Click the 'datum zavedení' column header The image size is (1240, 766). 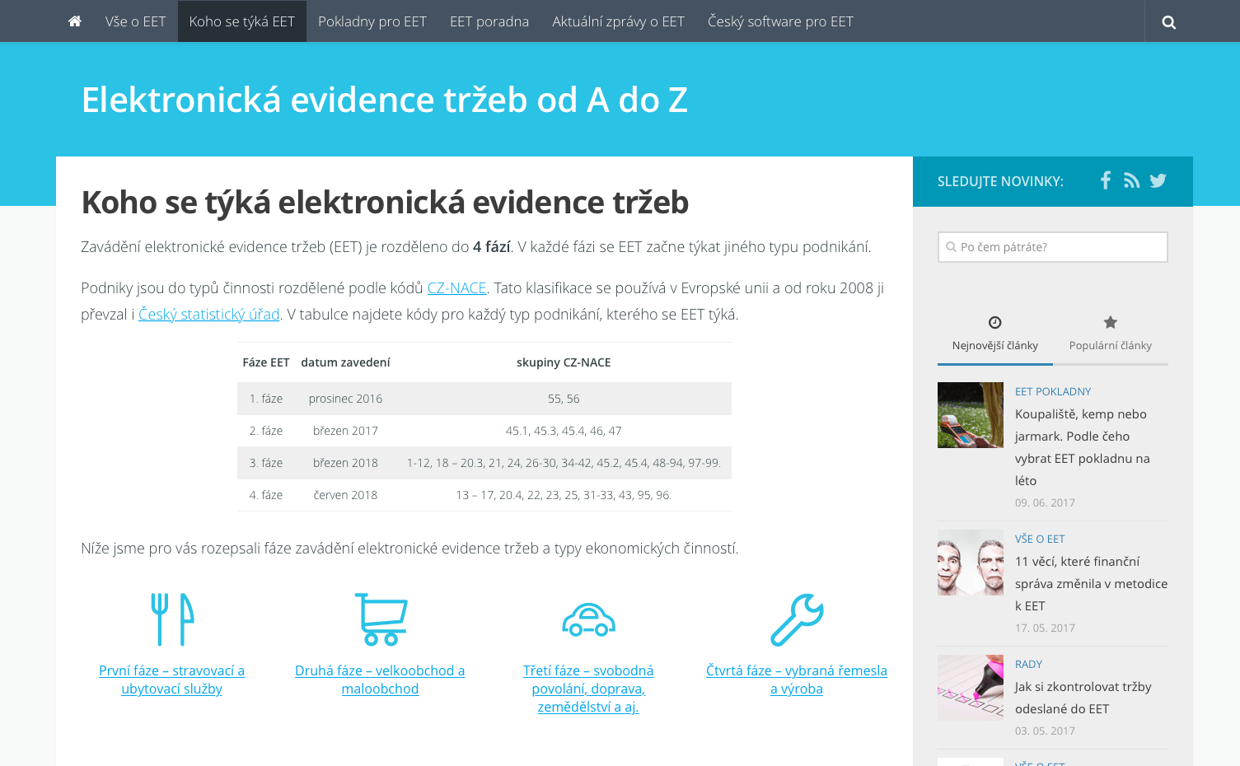point(345,362)
